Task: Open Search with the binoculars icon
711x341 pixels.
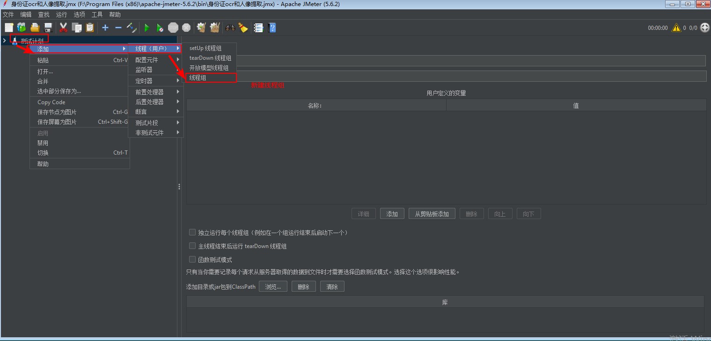Action: pos(230,28)
